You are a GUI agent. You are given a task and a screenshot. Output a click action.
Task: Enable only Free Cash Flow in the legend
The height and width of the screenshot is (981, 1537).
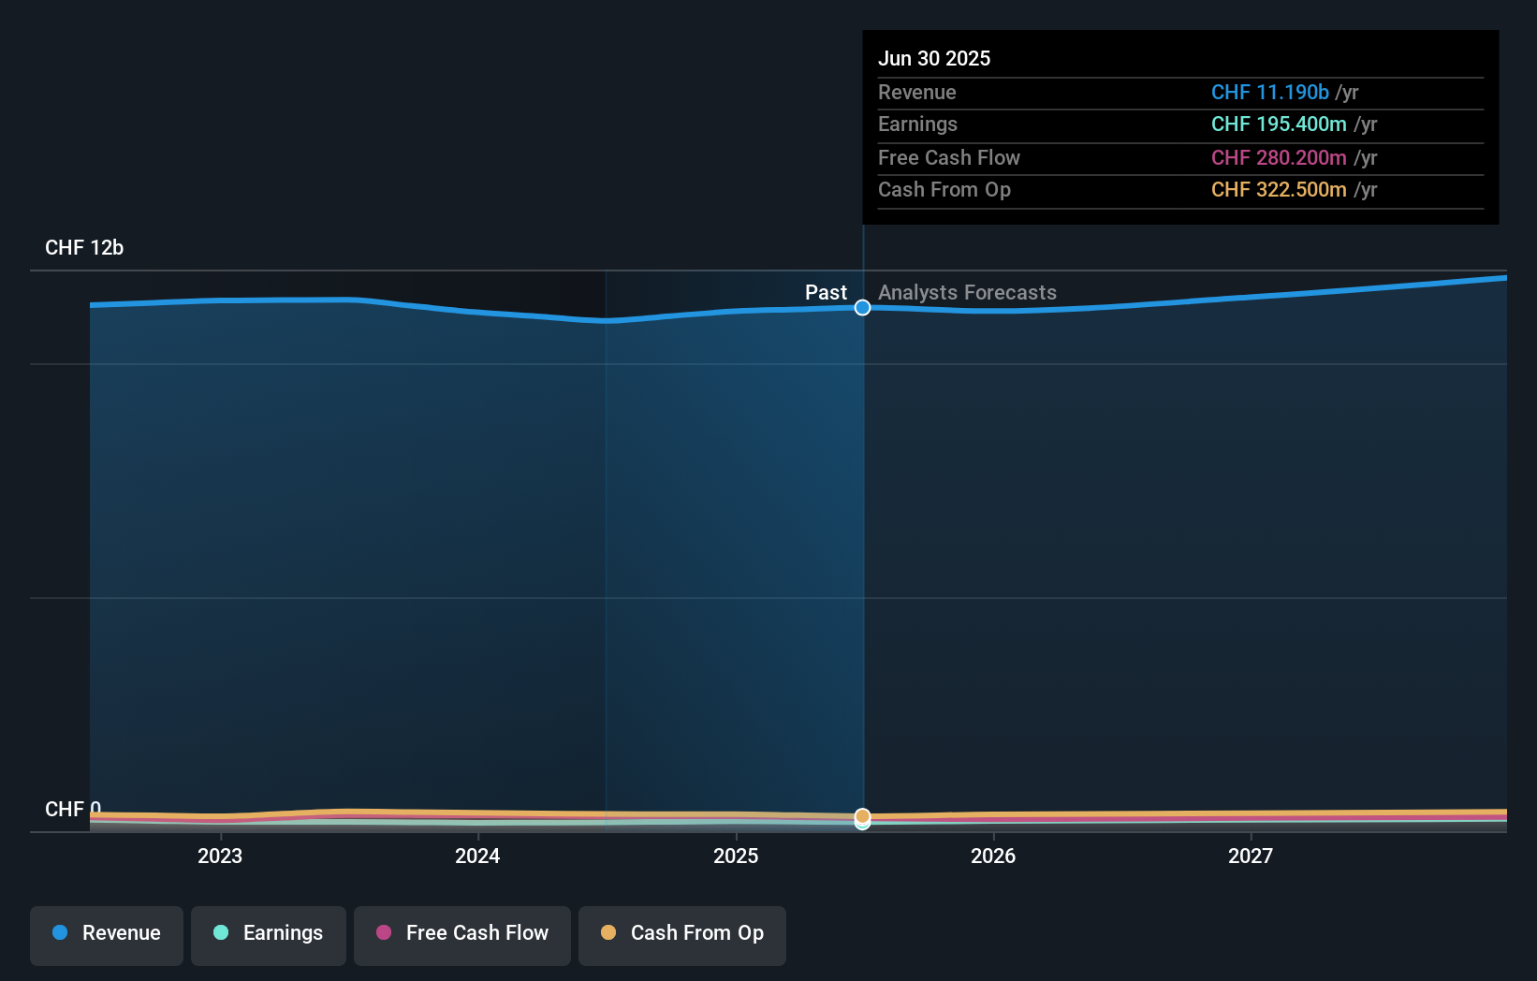[x=461, y=933]
